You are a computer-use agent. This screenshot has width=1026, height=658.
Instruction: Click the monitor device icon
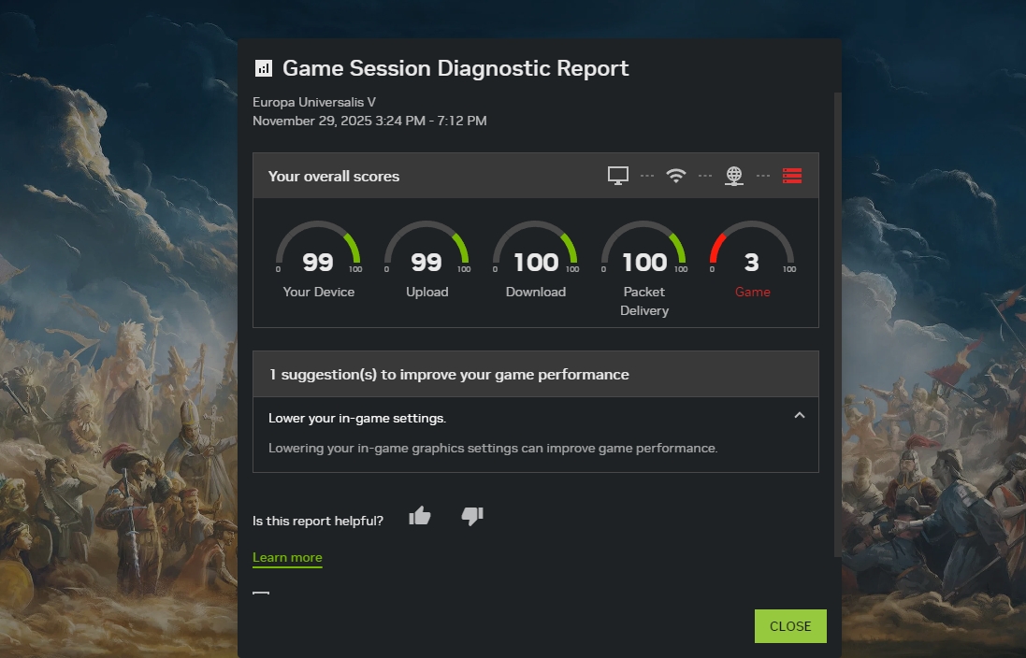pos(617,176)
